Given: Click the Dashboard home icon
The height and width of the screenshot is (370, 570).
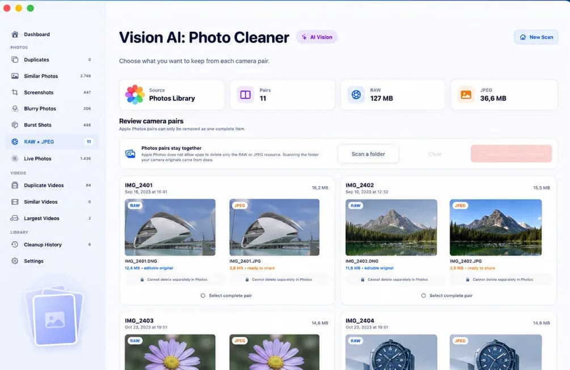Looking at the screenshot, I should [x=15, y=34].
